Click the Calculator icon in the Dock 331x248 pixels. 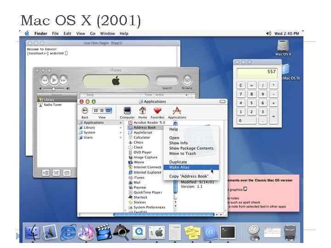(x=175, y=232)
